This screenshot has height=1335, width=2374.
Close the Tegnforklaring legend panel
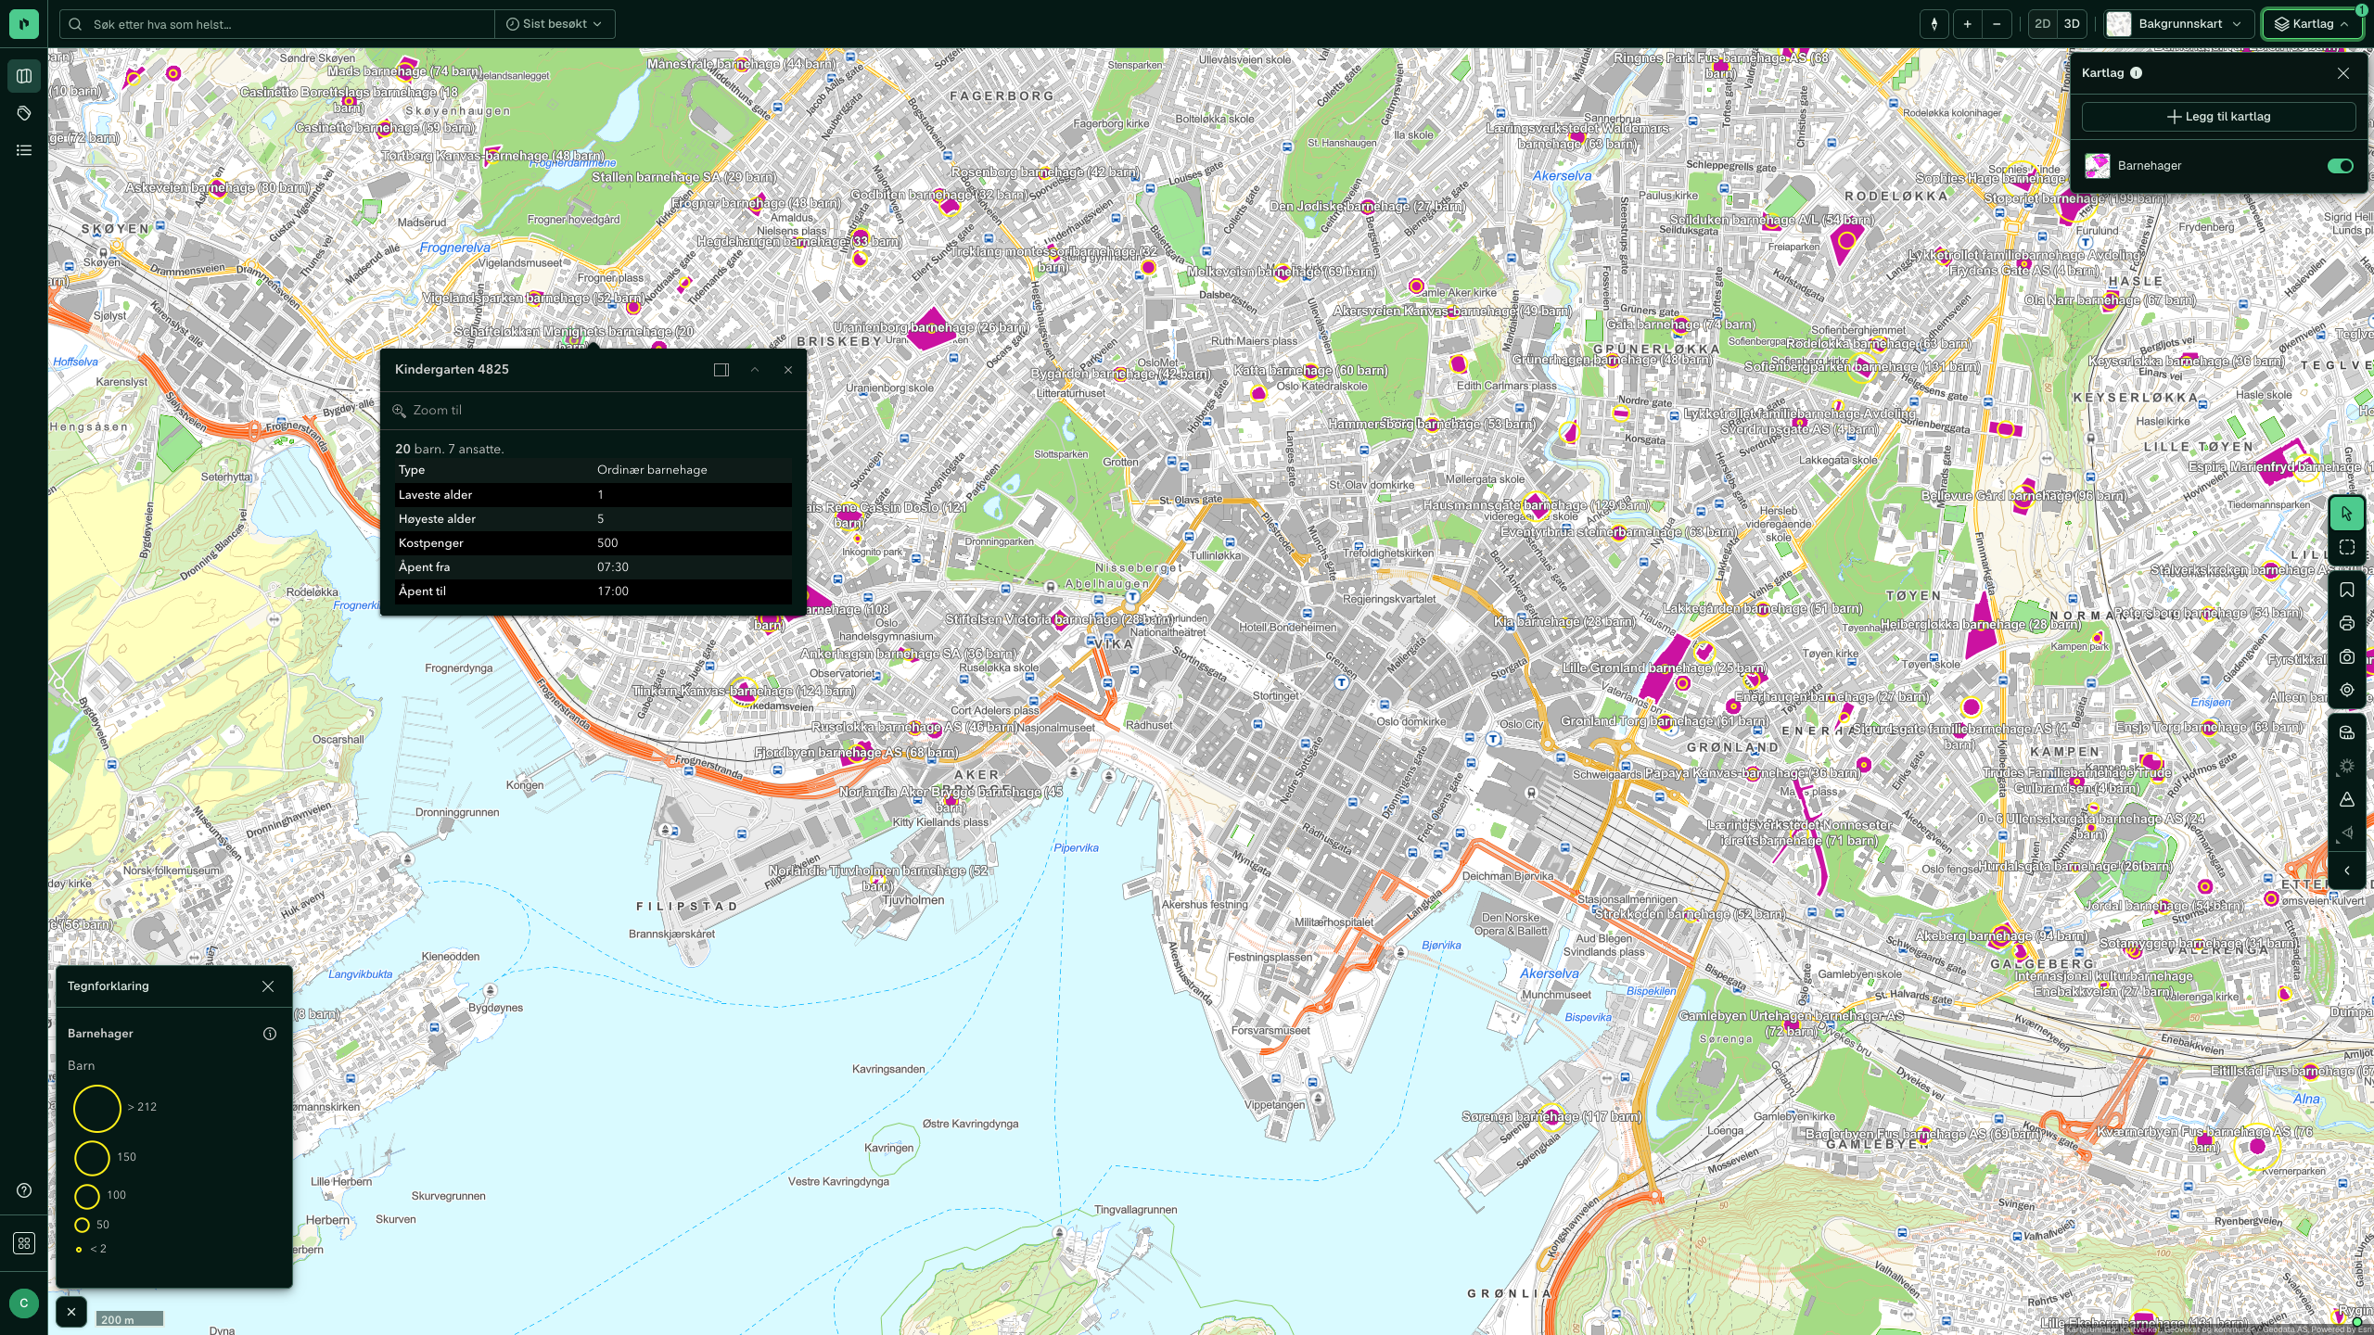pyautogui.click(x=268, y=986)
